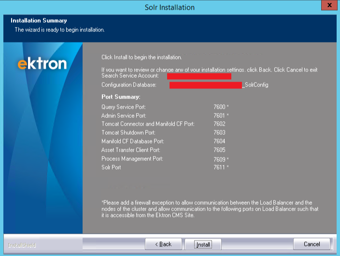Select port value 7603
Viewport: 340px width, 256px height.
[x=219, y=132]
